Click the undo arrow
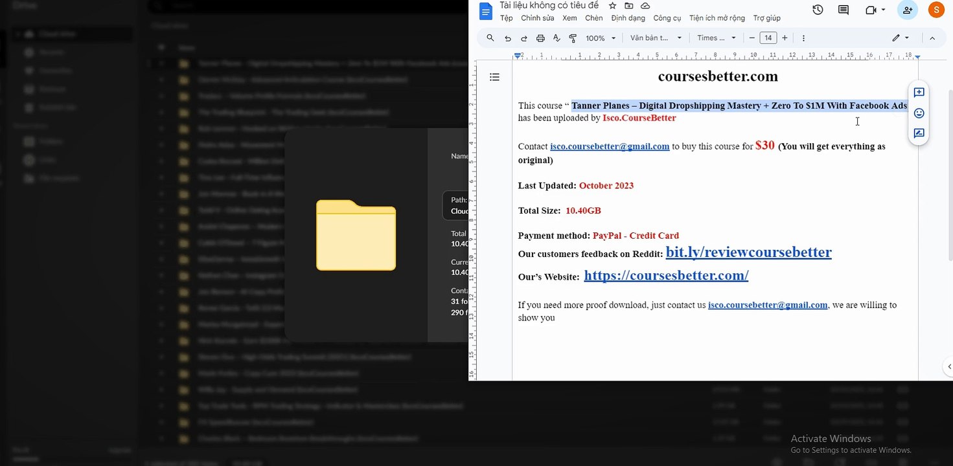The width and height of the screenshot is (953, 466). [x=508, y=38]
